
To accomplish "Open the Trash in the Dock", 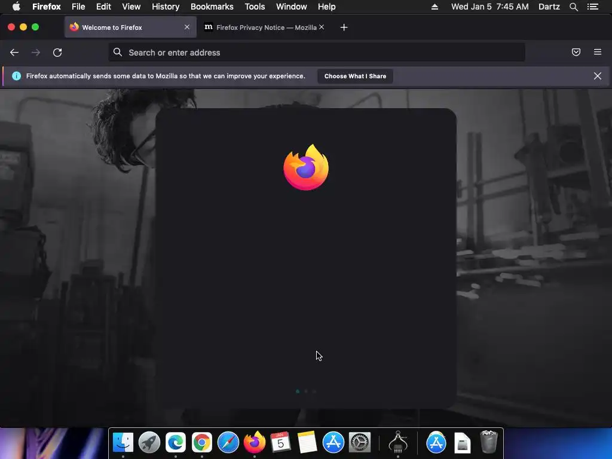I will pyautogui.click(x=489, y=442).
